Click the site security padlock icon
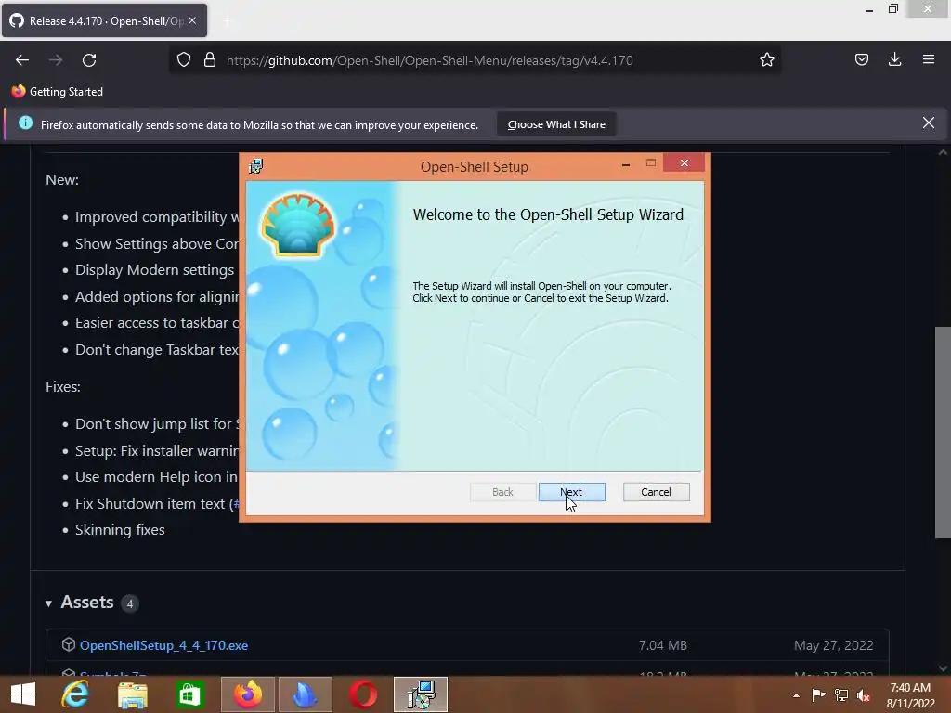 pyautogui.click(x=210, y=60)
